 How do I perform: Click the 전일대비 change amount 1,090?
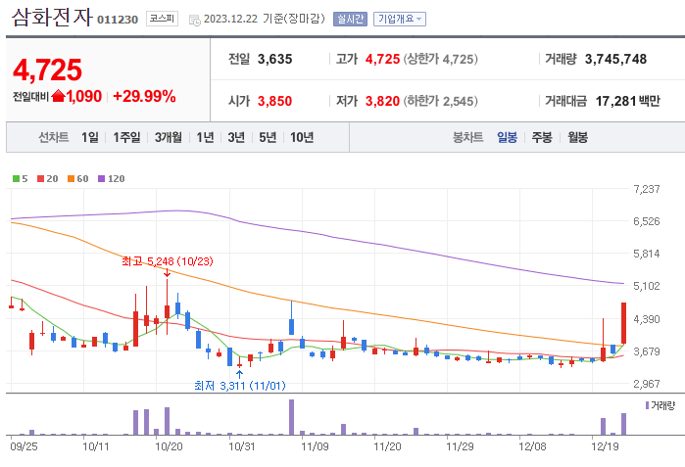pos(84,96)
